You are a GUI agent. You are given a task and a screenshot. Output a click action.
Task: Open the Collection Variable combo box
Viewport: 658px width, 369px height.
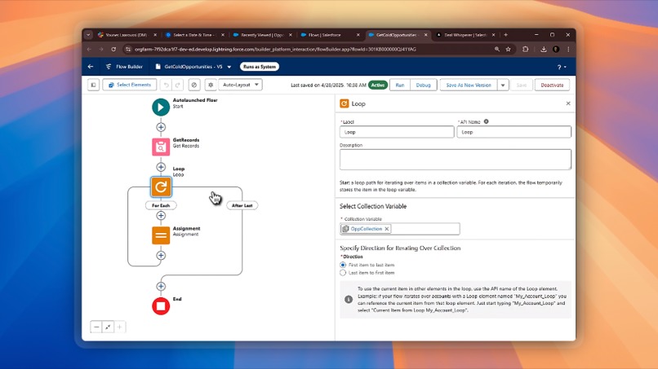[x=399, y=229]
